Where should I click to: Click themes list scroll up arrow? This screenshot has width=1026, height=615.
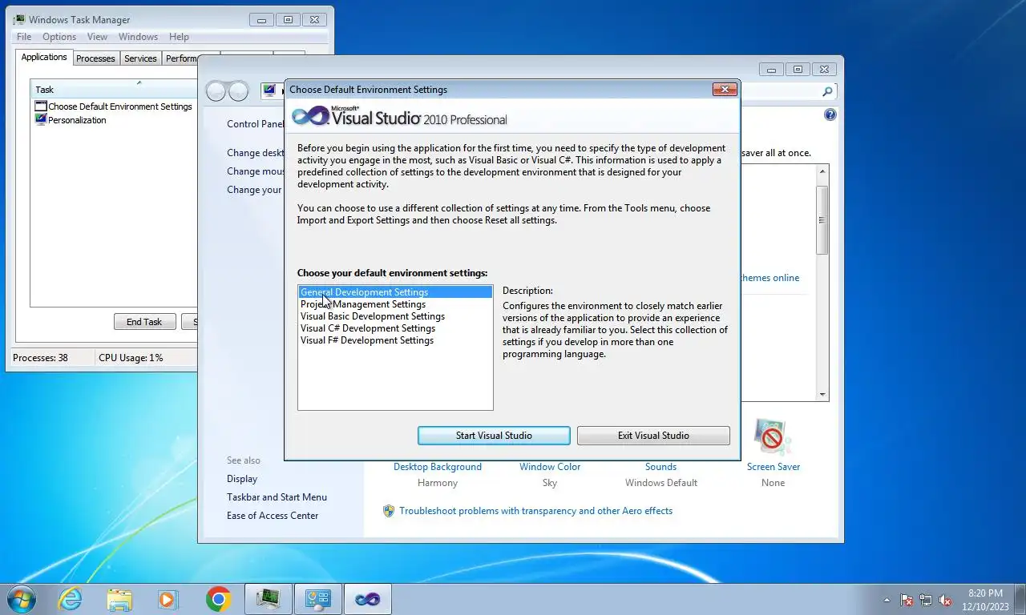(822, 171)
